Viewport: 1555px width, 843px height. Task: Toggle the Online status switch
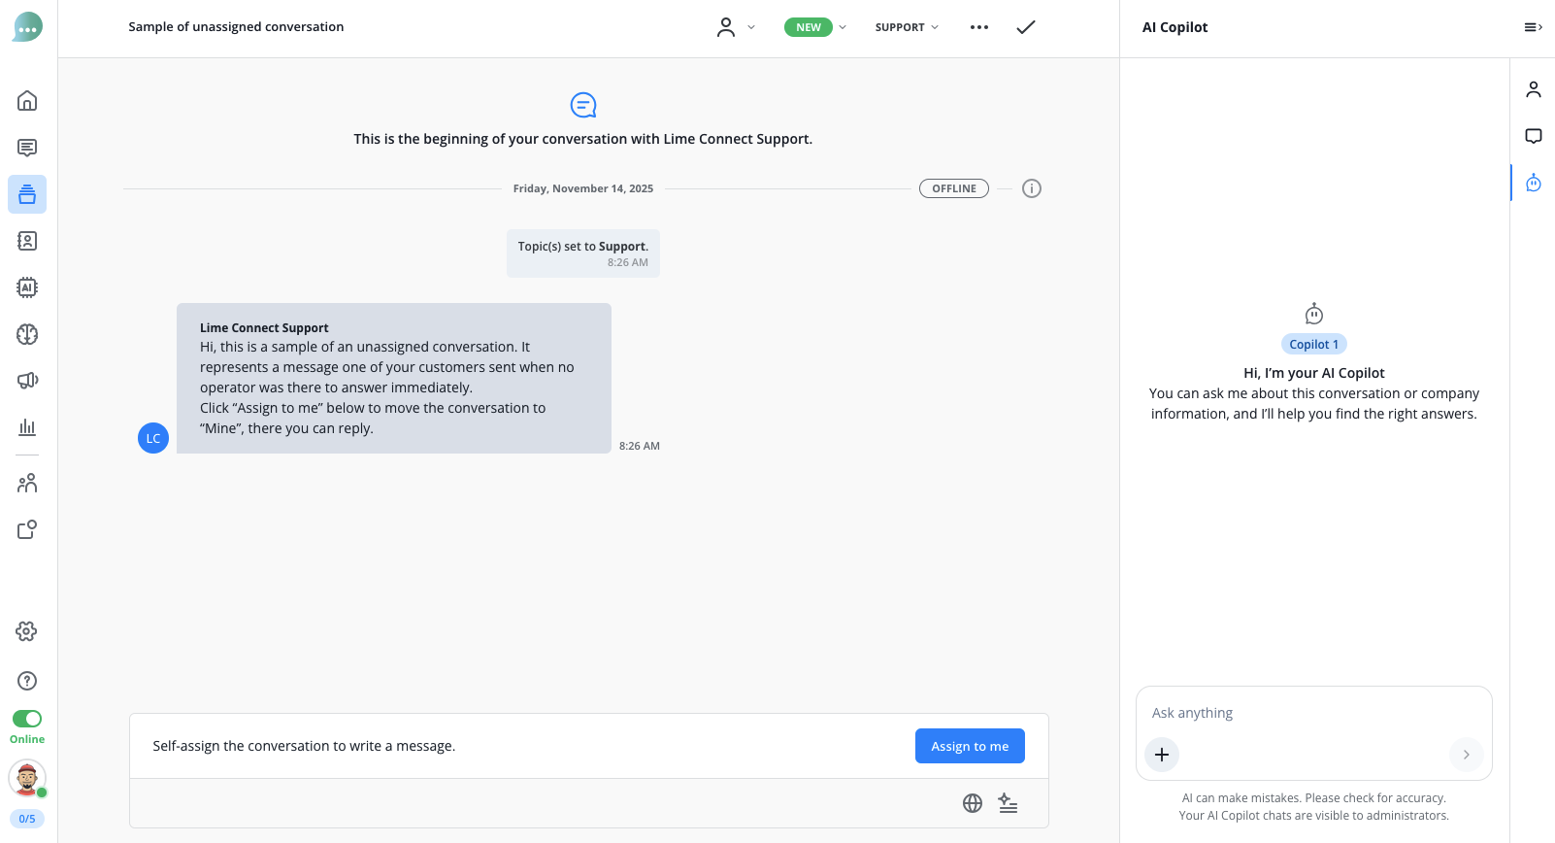(x=27, y=719)
